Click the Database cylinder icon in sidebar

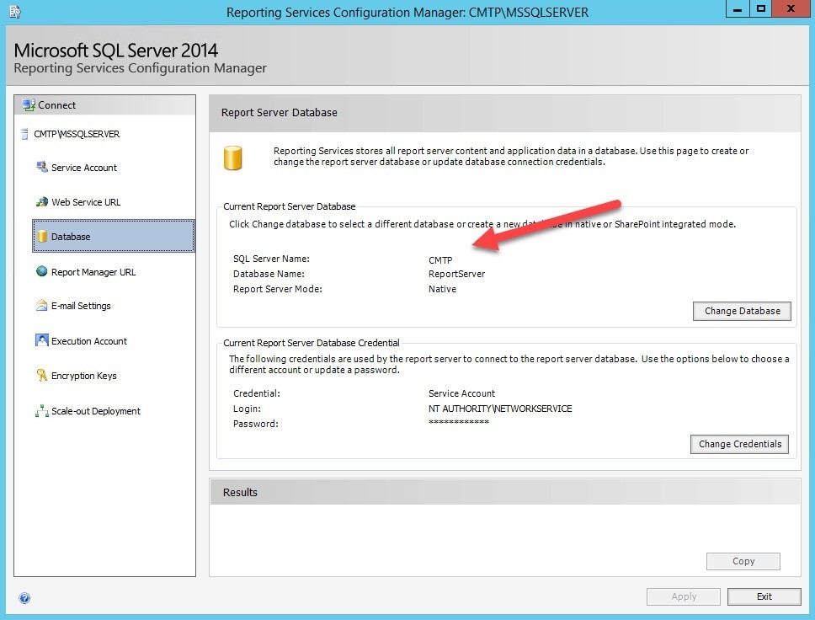pos(41,237)
